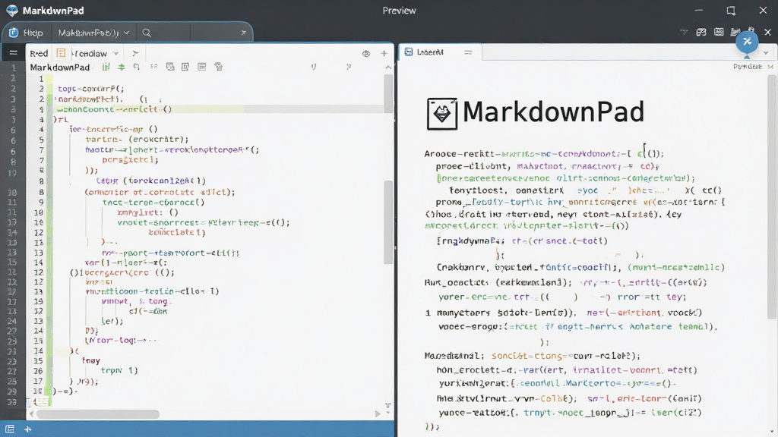This screenshot has width=778, height=437.
Task: Click the preview pane vertical scrollbar
Action: [772, 196]
